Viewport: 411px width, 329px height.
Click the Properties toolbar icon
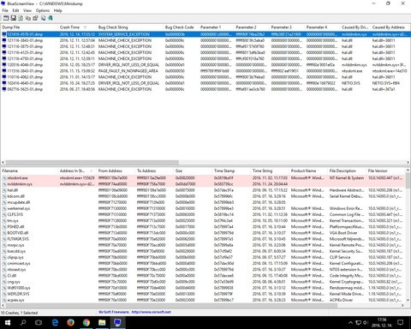(x=36, y=18)
